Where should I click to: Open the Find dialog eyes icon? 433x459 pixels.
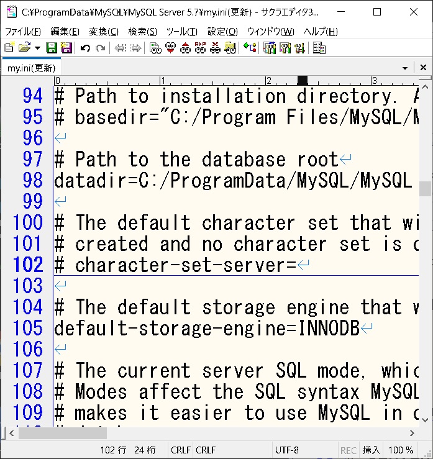pos(155,48)
